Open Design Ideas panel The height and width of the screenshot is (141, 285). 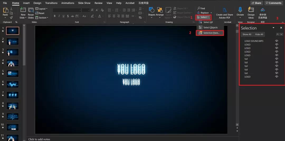coord(251,11)
